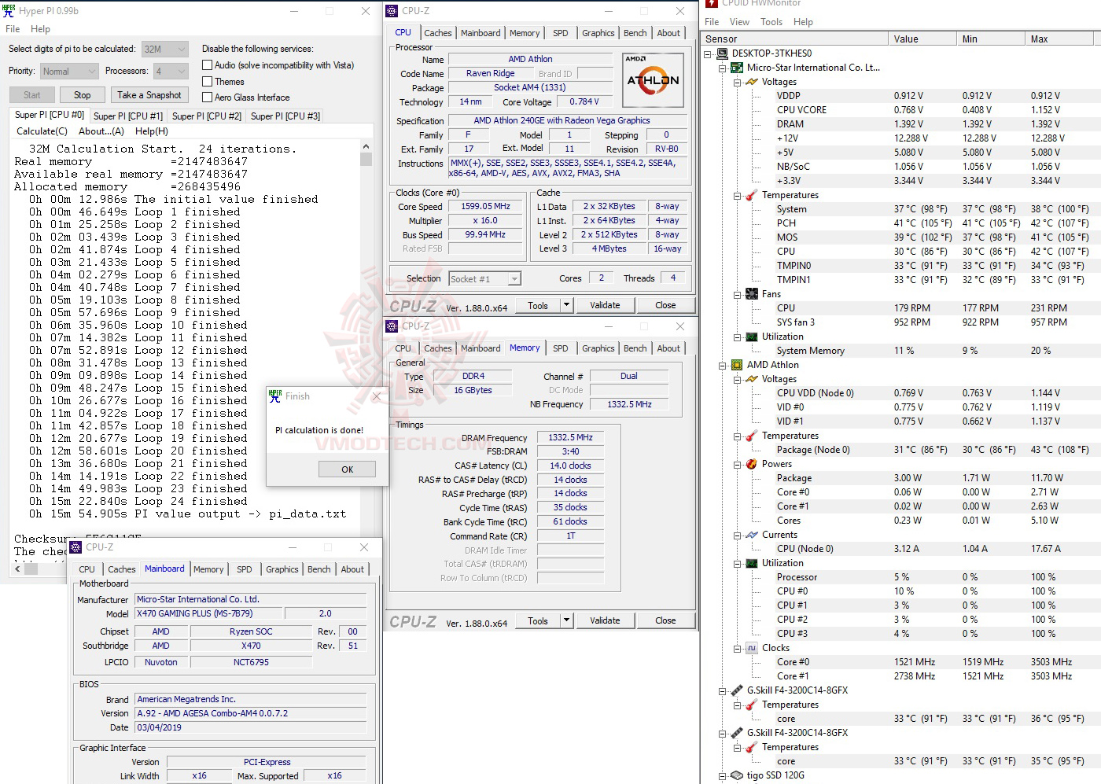Collapse the DESKTOP-3TKHES0 tree node
The image size is (1101, 784).
707,54
